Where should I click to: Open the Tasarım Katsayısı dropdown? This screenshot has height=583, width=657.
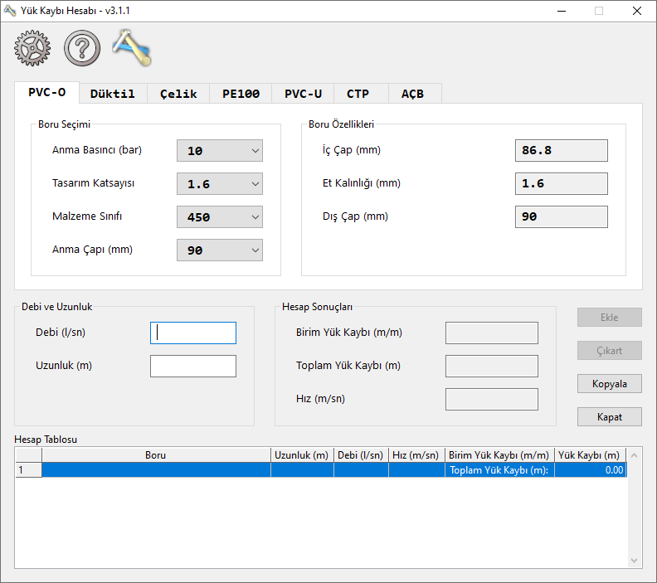tap(220, 184)
